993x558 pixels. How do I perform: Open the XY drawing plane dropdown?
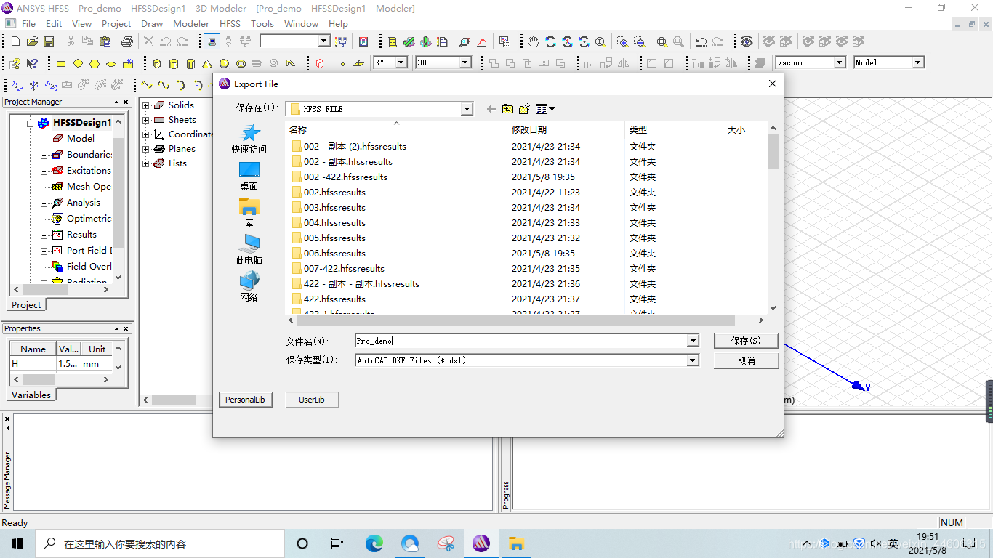(x=401, y=62)
